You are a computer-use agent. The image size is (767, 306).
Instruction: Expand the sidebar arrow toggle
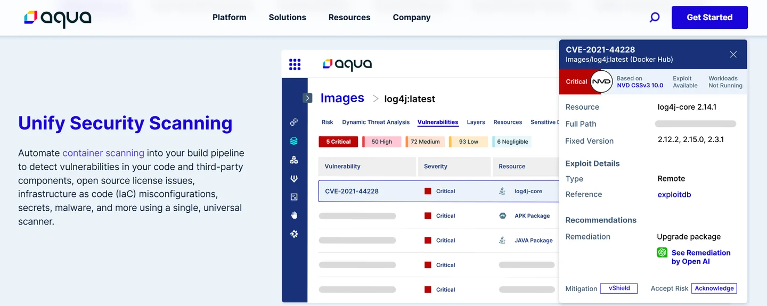307,98
